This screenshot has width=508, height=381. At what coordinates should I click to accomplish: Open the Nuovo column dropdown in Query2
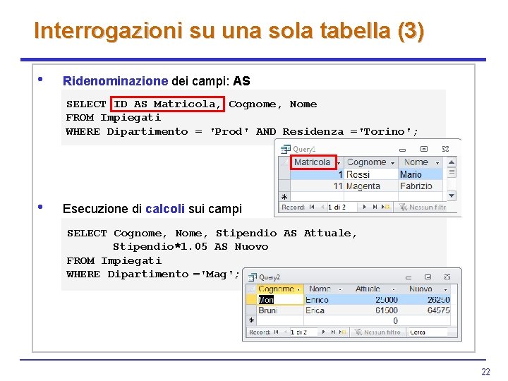[x=445, y=289]
